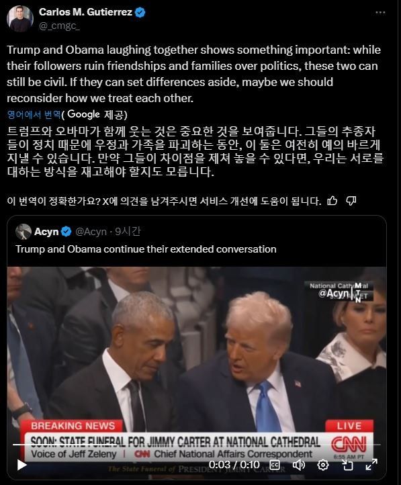401x485 pixels.
Task: Open the quoted post text about extended conversation
Action: point(146,249)
